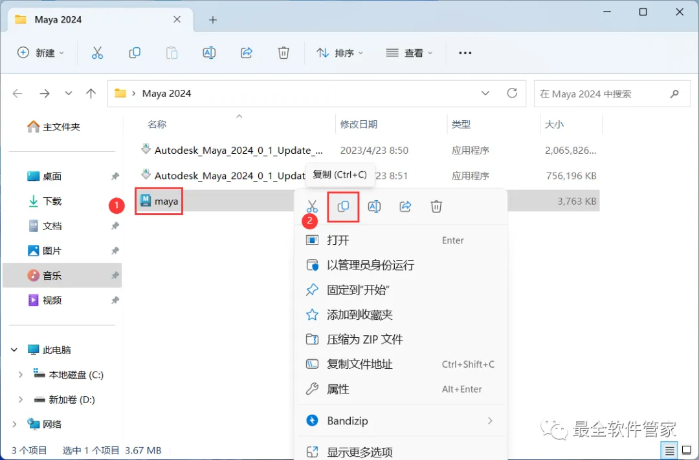Click the Paste icon in the top toolbar
699x460 pixels.
pyautogui.click(x=172, y=53)
